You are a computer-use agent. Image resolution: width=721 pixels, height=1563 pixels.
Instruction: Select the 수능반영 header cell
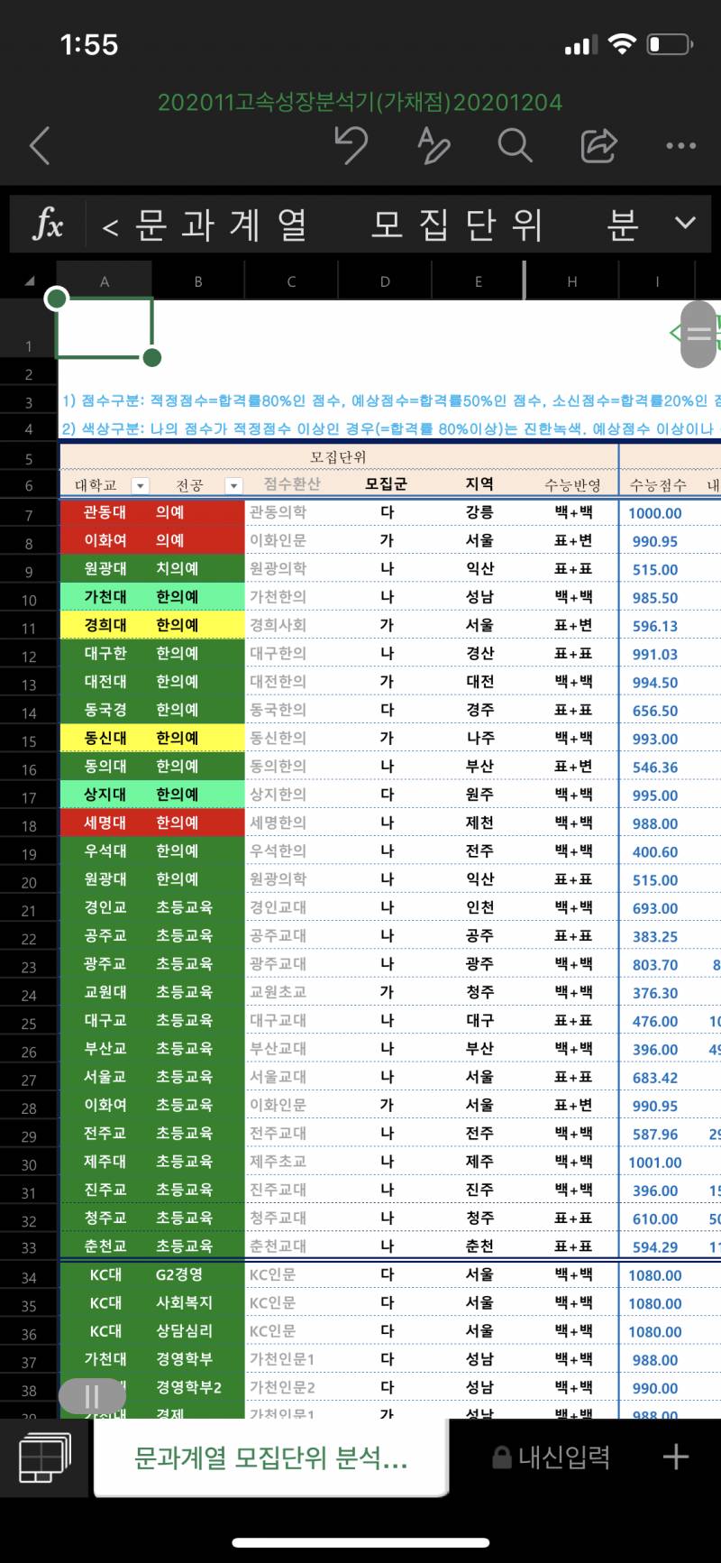pyautogui.click(x=572, y=485)
